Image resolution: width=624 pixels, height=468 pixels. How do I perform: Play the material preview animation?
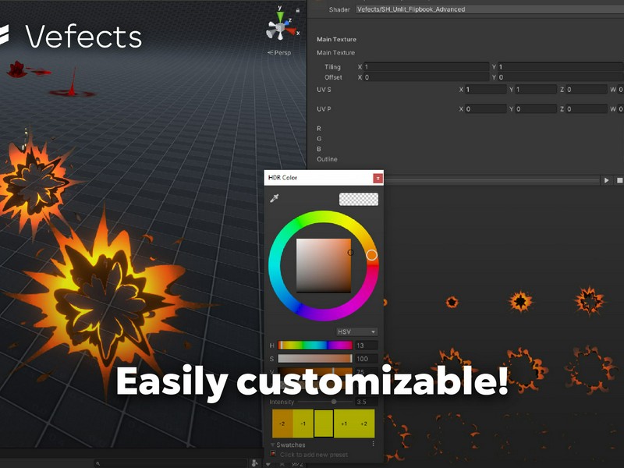tap(607, 180)
